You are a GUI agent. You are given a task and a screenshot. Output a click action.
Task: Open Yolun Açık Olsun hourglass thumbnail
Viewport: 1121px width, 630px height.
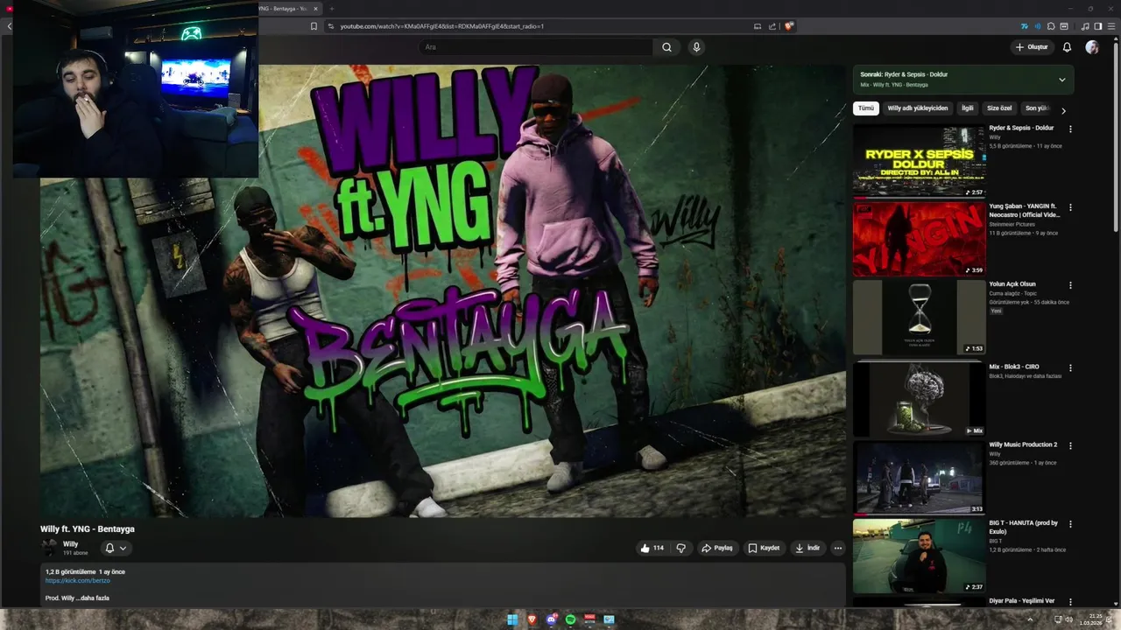[919, 317]
